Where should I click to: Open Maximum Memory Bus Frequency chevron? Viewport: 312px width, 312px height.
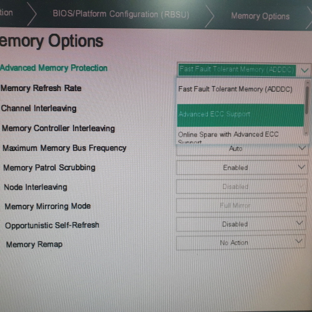(302, 148)
